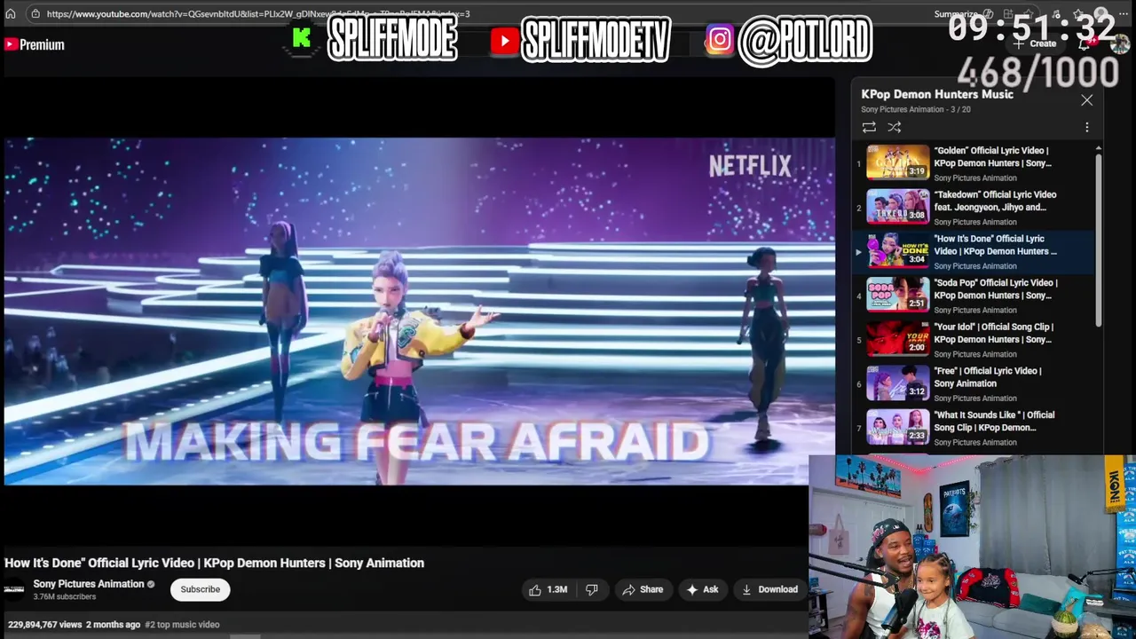Click the YouTube Premium logo
This screenshot has height=639, width=1136.
[x=35, y=44]
